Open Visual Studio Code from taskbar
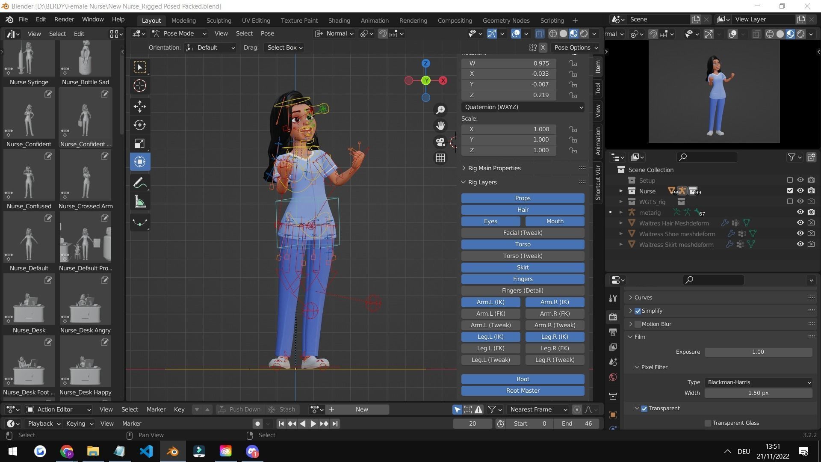 tap(146, 451)
